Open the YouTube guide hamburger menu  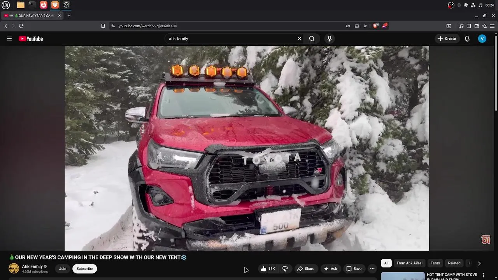pos(9,38)
